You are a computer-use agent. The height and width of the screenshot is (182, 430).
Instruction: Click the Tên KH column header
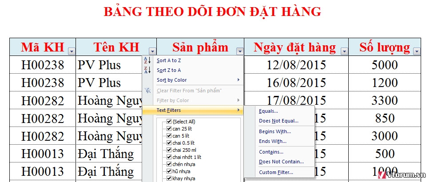(x=116, y=47)
